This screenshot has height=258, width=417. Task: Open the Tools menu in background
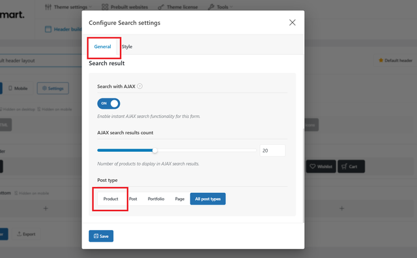click(220, 7)
